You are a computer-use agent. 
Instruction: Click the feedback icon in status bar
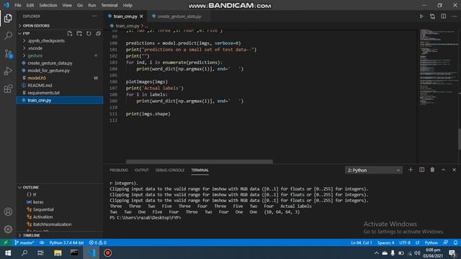(x=446, y=242)
